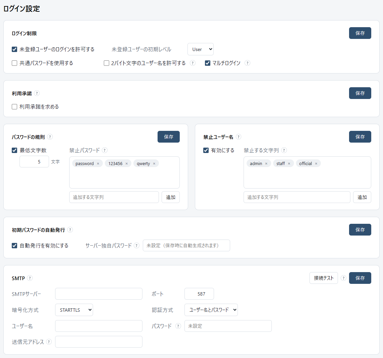Remove the 123456 forbidden password tag
The width and height of the screenshot is (383, 358).
[x=127, y=164]
